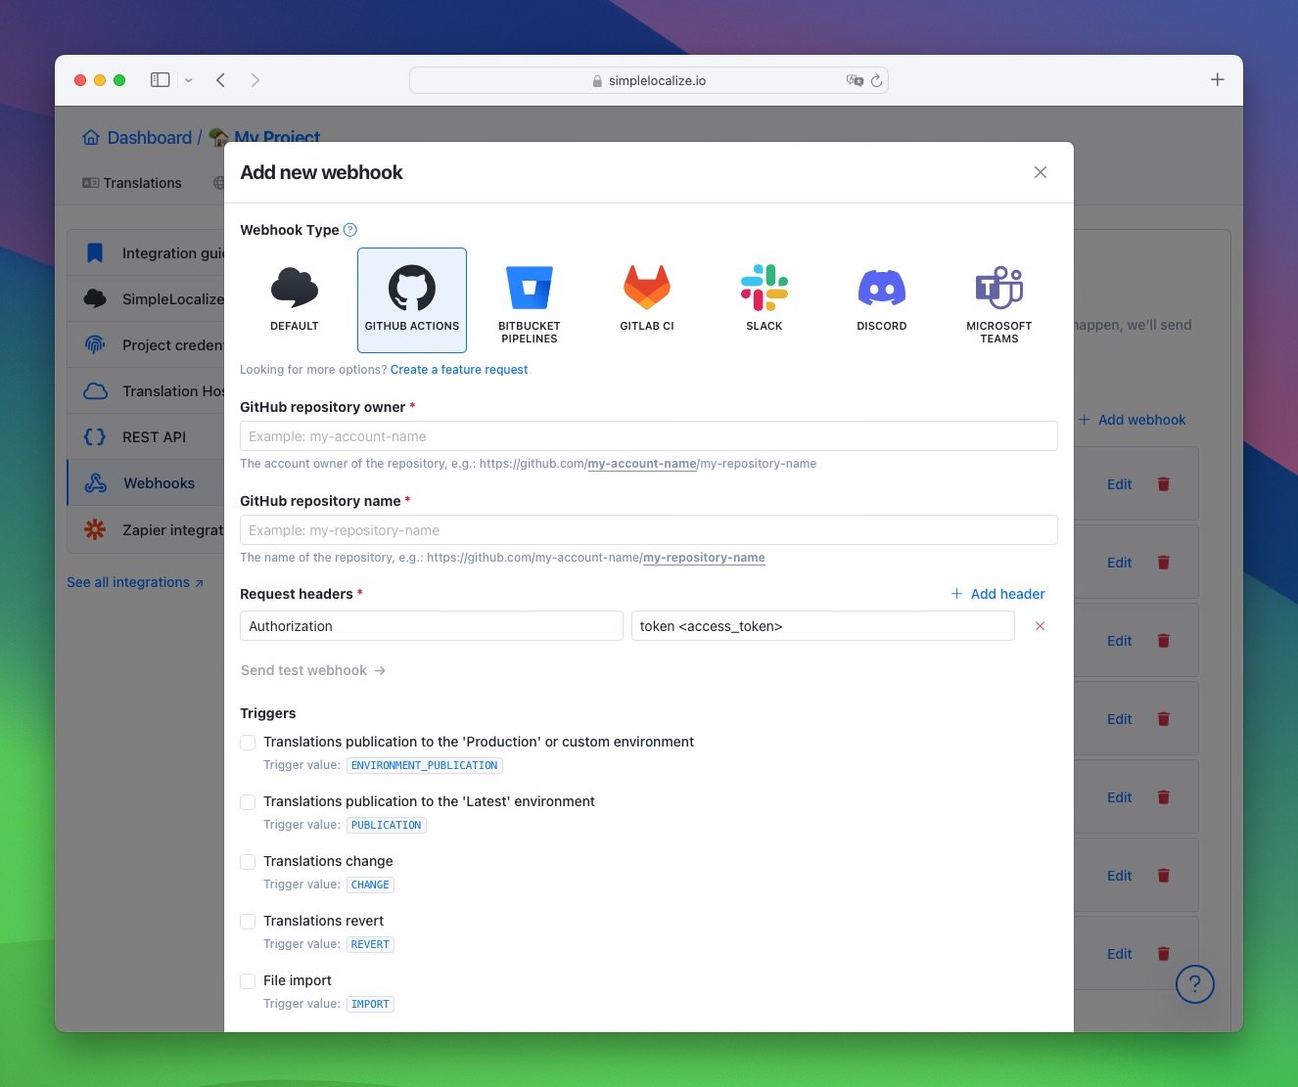Go to the Dashboard breadcrumb link

(150, 138)
